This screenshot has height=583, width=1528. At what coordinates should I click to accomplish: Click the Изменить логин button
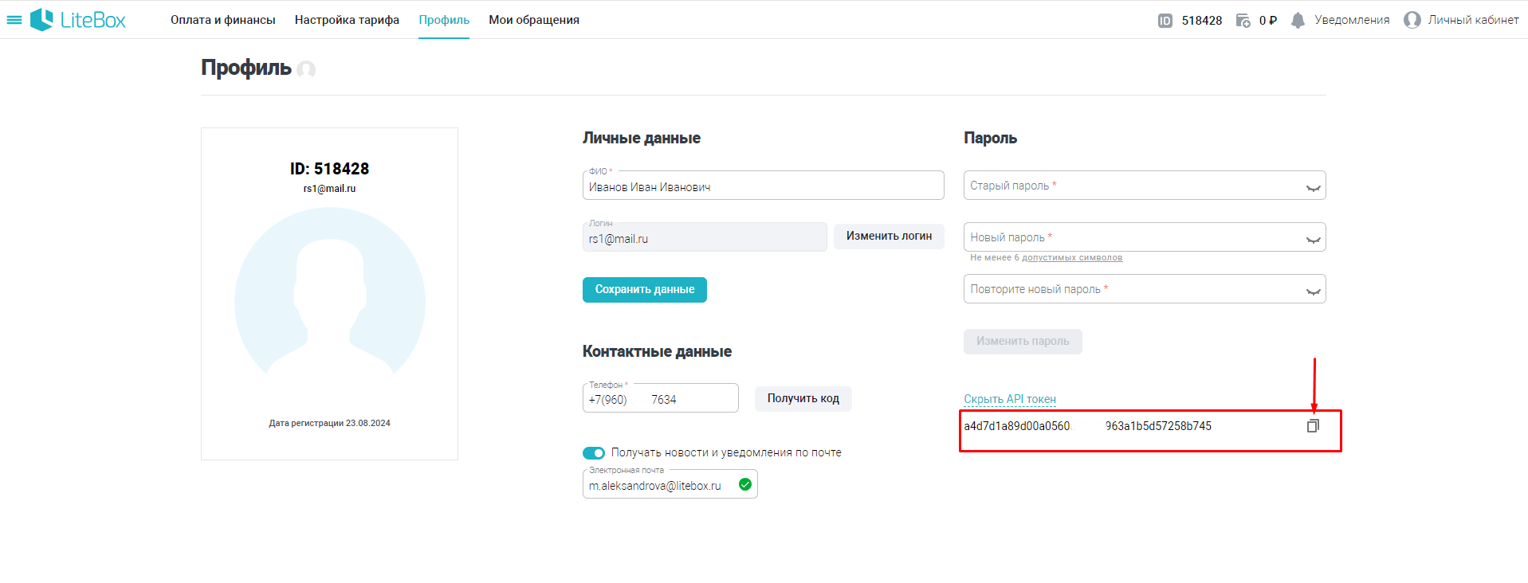(889, 236)
